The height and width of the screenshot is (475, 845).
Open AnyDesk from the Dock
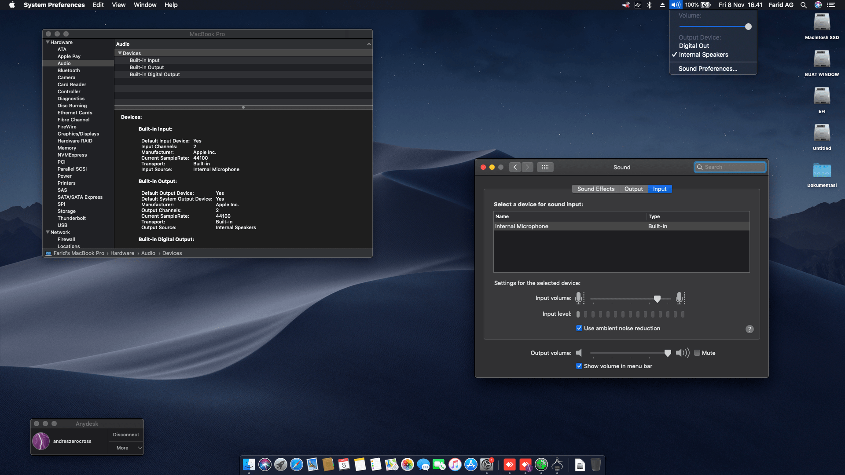click(x=509, y=465)
